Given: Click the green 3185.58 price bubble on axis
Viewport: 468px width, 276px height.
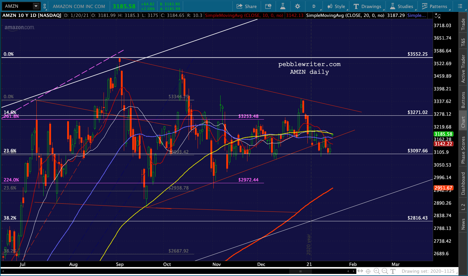Looking at the screenshot, I should 444,134.
